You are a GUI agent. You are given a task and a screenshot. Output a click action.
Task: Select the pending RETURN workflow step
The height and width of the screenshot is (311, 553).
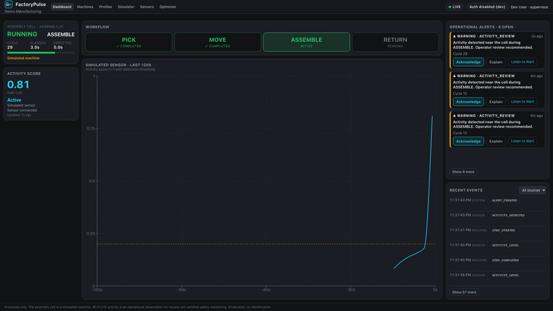395,42
